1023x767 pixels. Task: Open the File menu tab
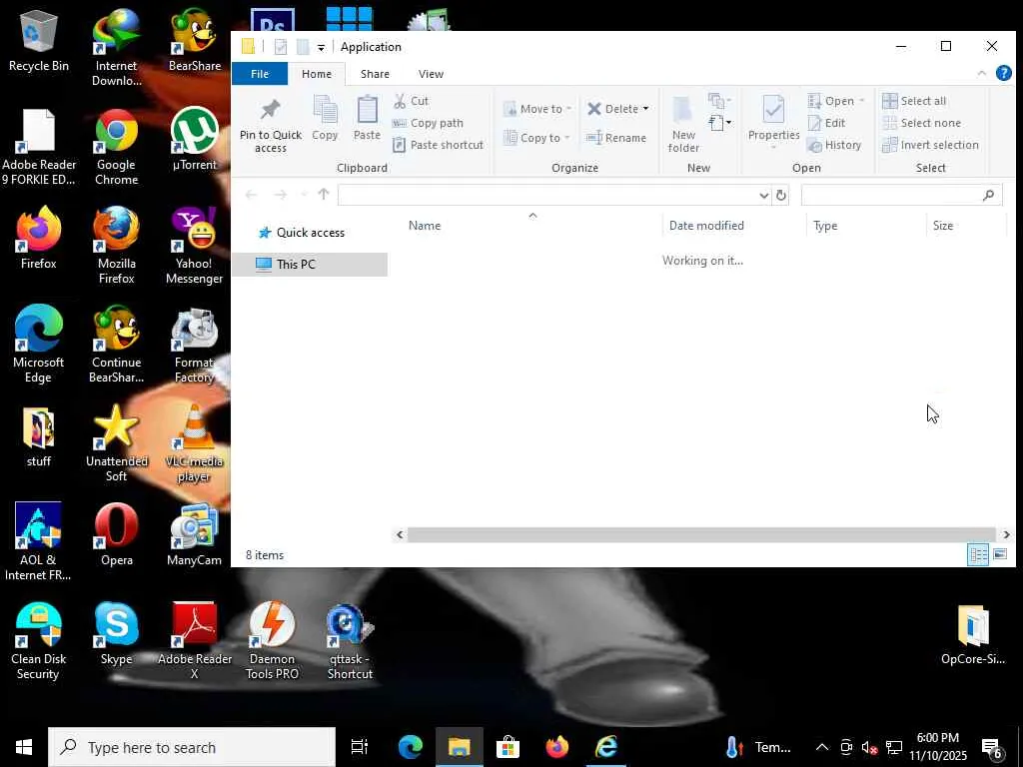click(260, 74)
